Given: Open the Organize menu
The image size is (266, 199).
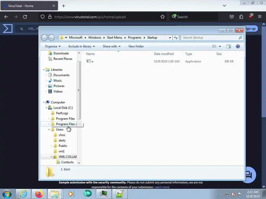Looking at the screenshot, I should [52, 46].
